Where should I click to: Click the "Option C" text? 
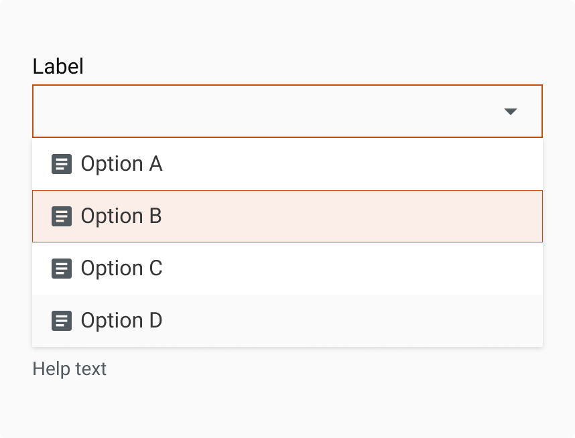tap(121, 269)
